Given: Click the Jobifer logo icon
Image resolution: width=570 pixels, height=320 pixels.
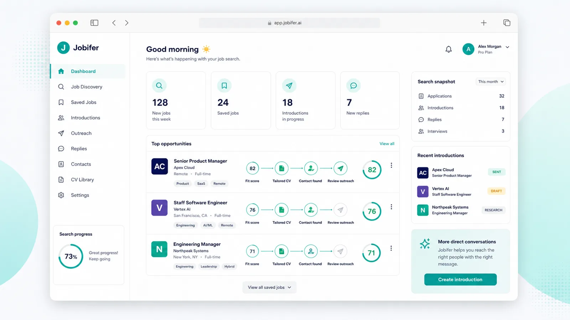Looking at the screenshot, I should (x=63, y=48).
